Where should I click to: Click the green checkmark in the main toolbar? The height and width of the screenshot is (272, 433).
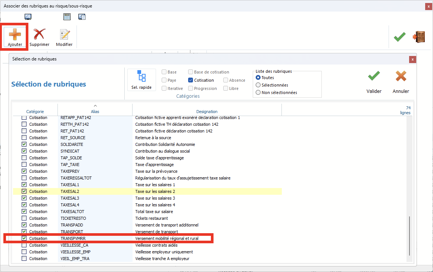[399, 37]
